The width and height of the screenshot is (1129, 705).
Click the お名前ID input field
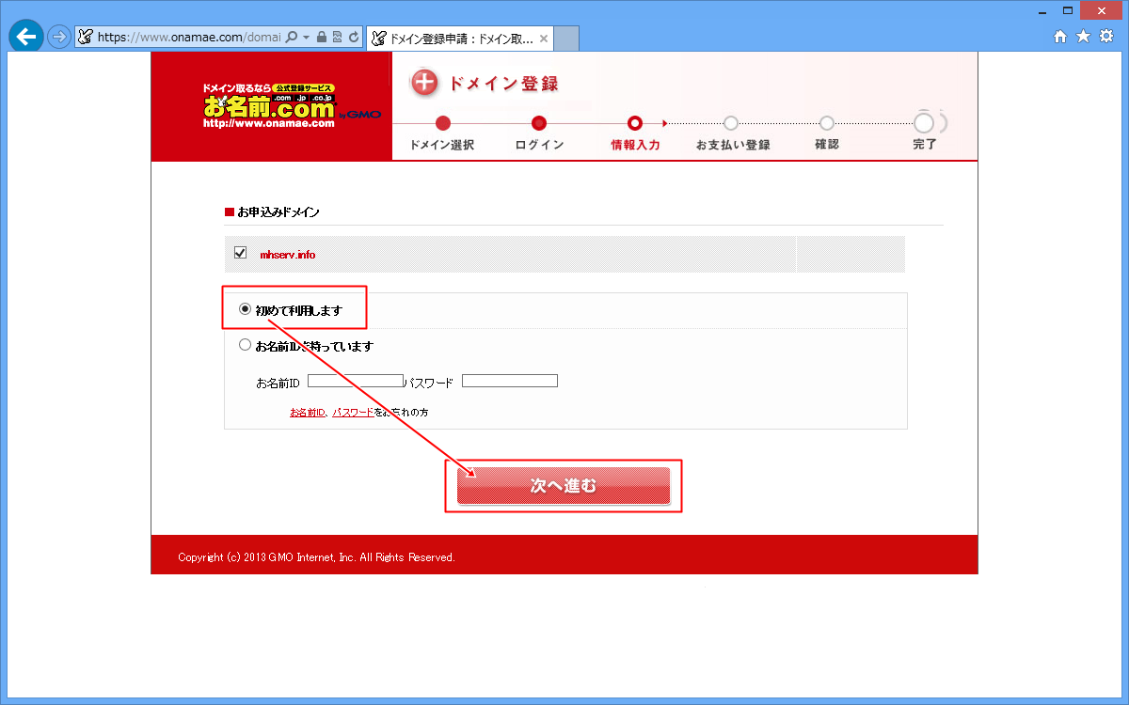point(355,381)
